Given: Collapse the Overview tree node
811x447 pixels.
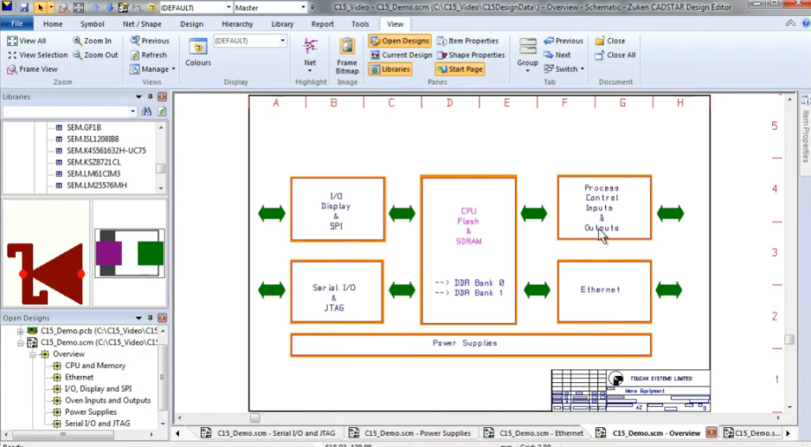Looking at the screenshot, I should coord(32,354).
